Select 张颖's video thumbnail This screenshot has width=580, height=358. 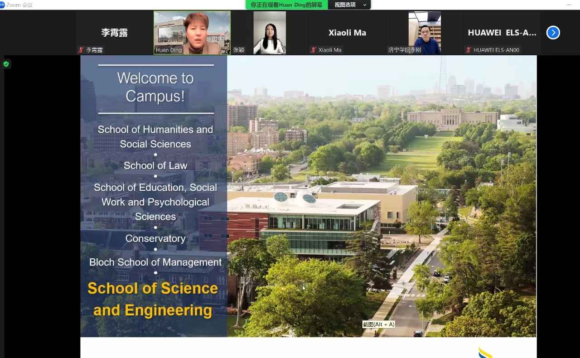[270, 32]
